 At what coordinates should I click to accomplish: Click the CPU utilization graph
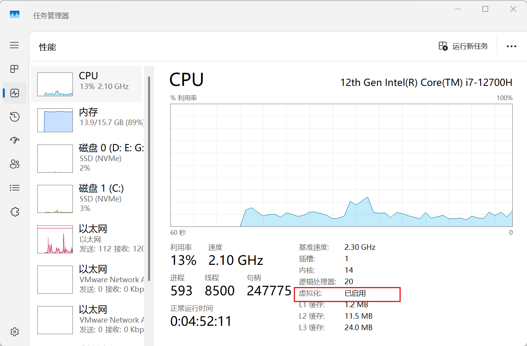(x=341, y=165)
